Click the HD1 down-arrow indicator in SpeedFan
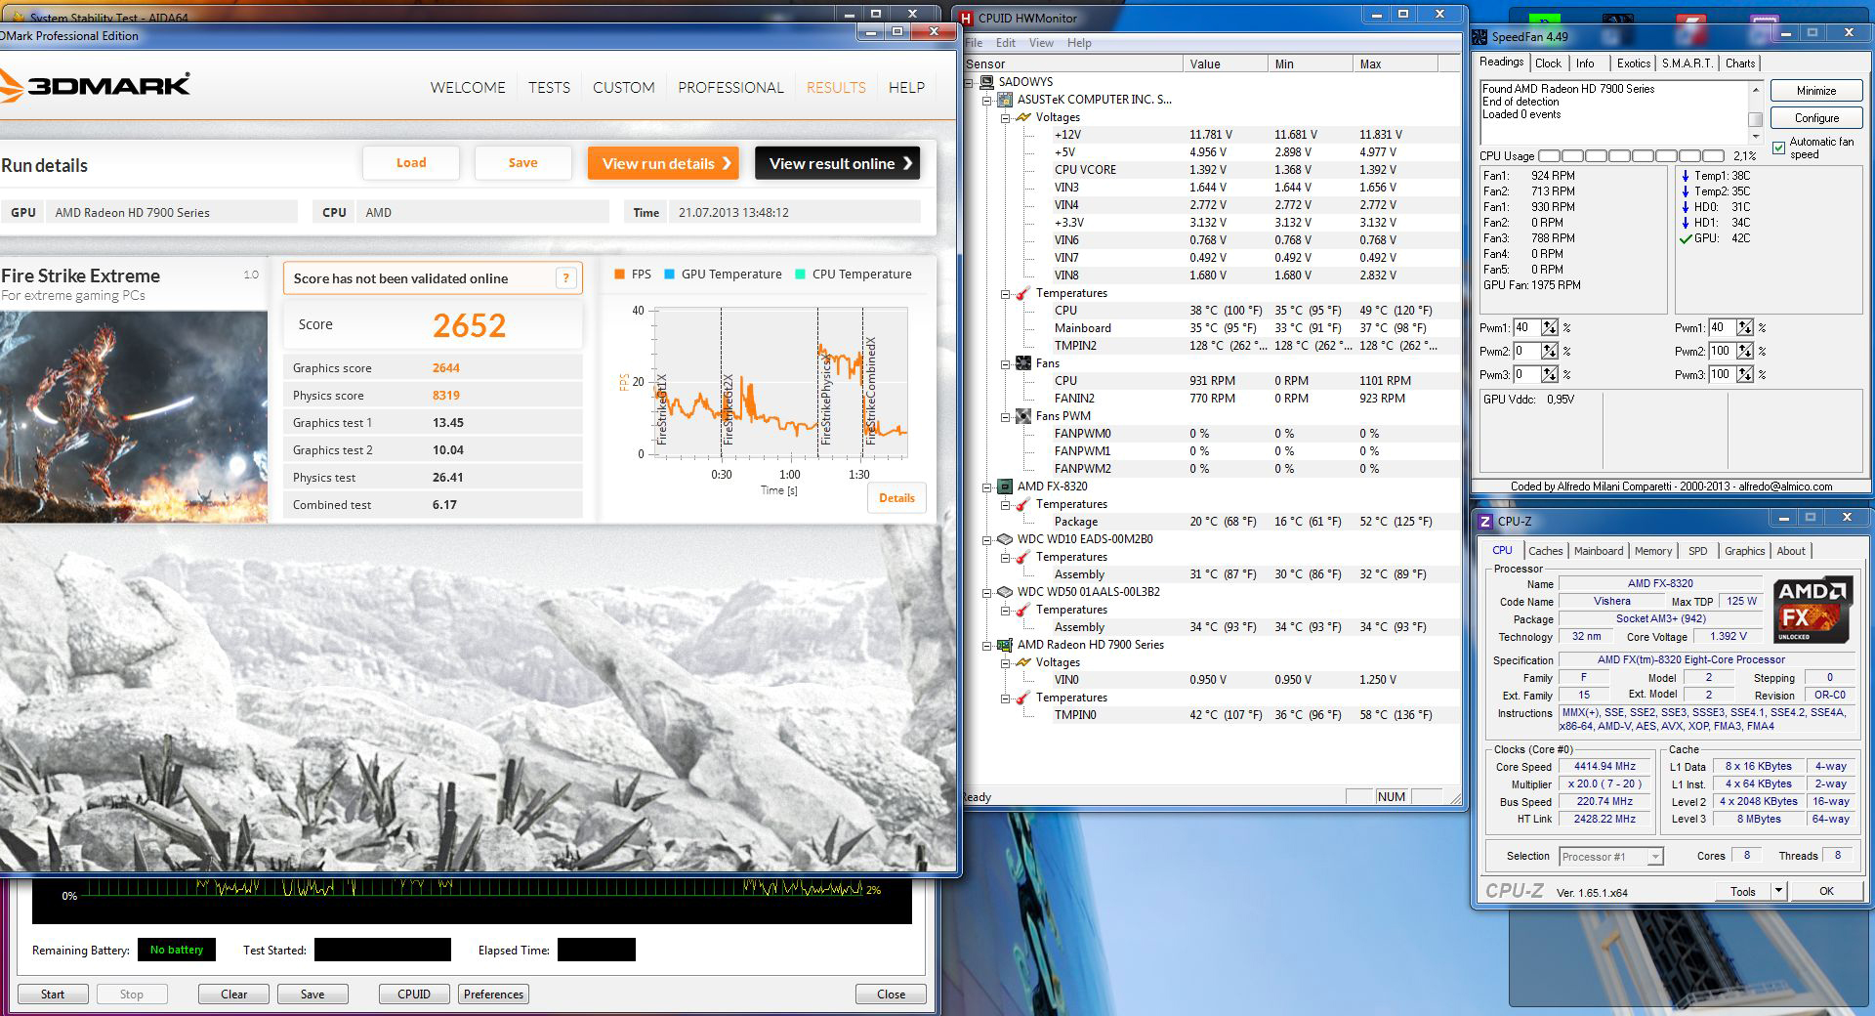The image size is (1875, 1016). [1686, 223]
